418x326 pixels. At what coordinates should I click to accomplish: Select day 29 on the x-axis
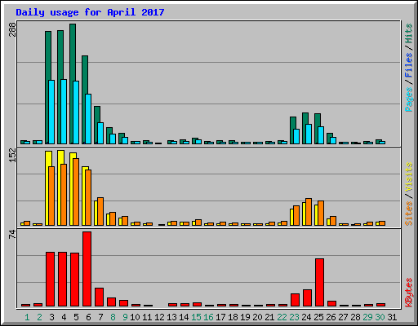[x=367, y=317]
